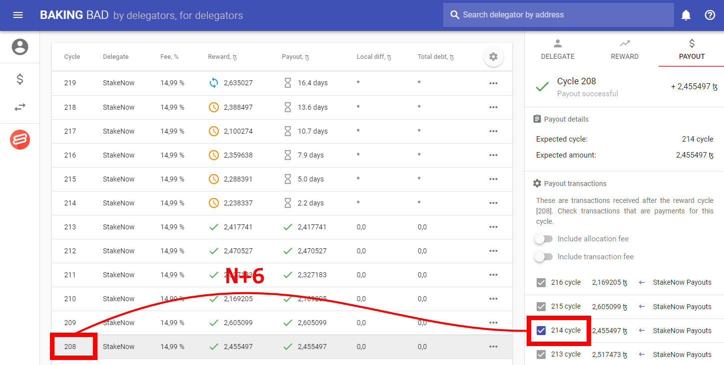
Task: Open more options for cycle 216
Action: [493, 155]
